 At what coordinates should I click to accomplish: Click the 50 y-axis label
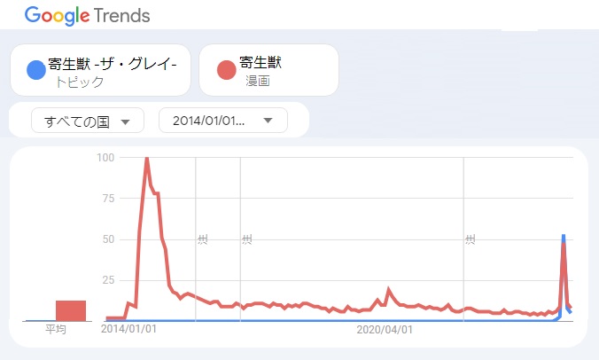(109, 239)
